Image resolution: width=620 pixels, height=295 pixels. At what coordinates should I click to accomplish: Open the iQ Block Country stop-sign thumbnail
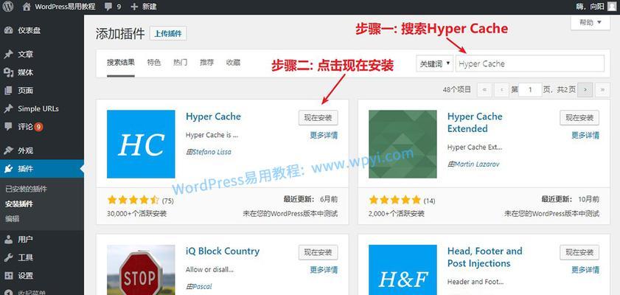point(141,270)
